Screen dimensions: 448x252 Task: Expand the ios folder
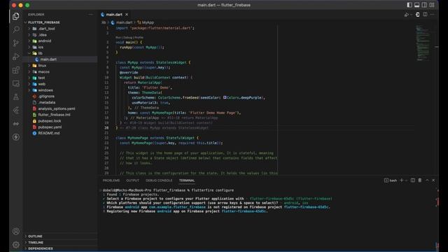41,47
